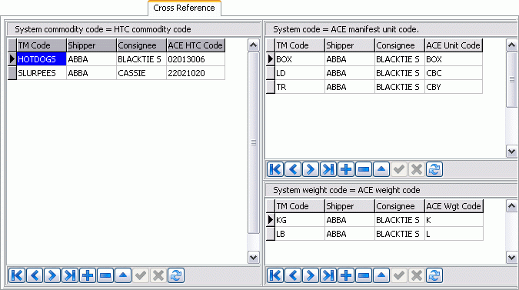Select the TR row TM code cell

point(300,87)
